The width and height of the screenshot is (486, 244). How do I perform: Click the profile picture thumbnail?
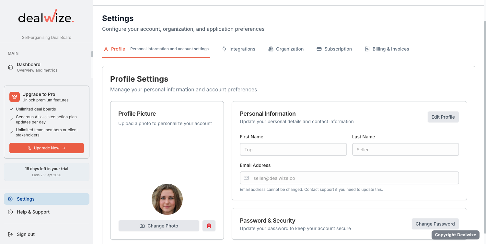167,199
